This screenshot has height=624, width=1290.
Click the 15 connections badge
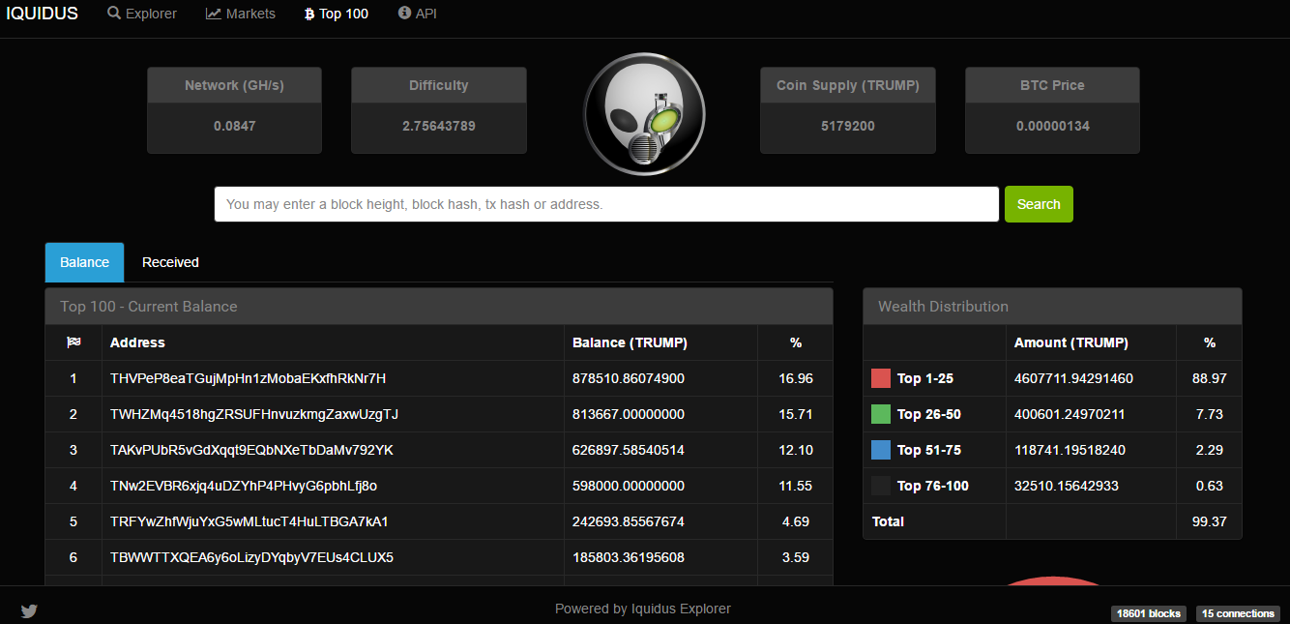tap(1238, 613)
